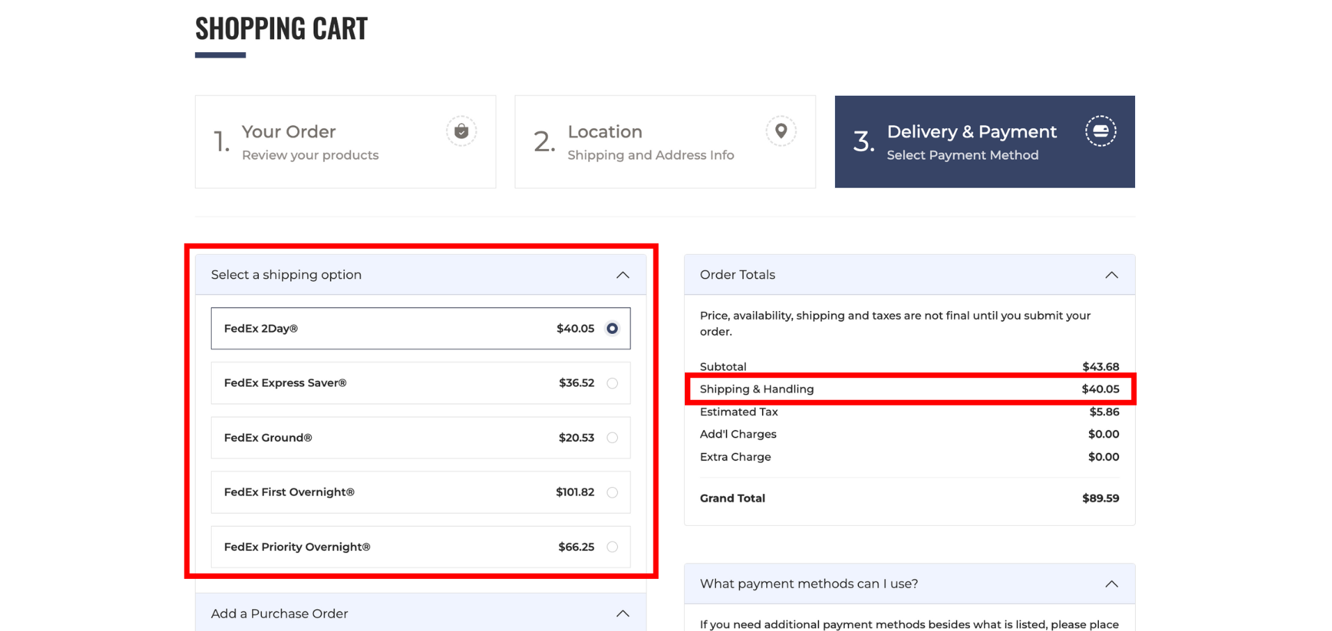Collapse the Select a shipping option panel

coord(623,275)
